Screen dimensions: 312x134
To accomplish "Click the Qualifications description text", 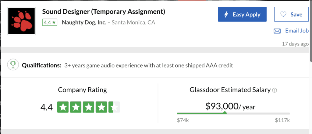I will [x=149, y=65].
